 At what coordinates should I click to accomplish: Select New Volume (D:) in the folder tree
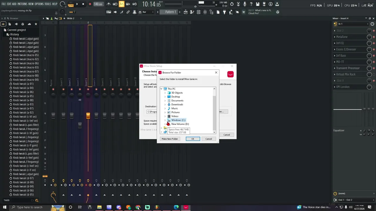click(x=180, y=124)
